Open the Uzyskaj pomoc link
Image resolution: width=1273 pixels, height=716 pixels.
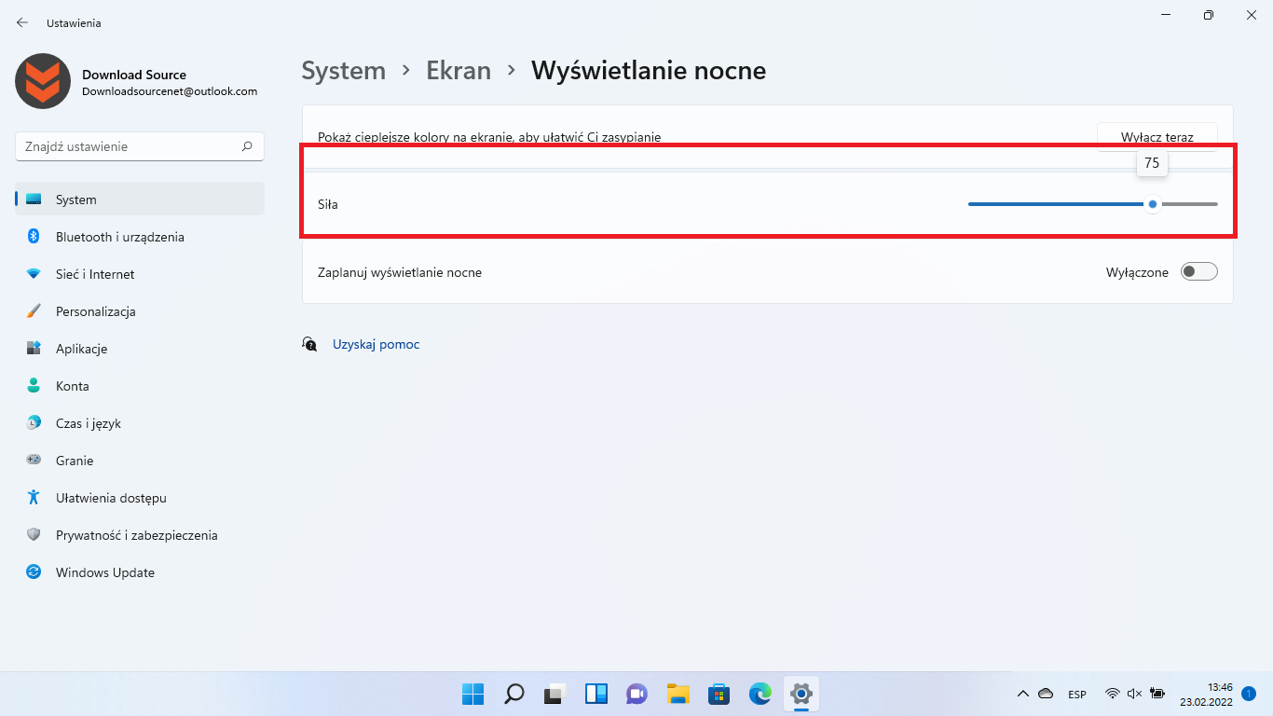(x=376, y=344)
